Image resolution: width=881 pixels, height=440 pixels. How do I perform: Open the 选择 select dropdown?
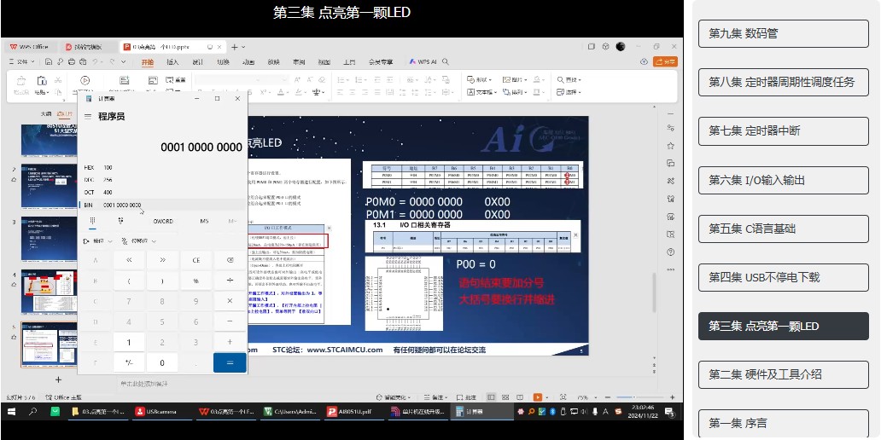click(x=569, y=91)
